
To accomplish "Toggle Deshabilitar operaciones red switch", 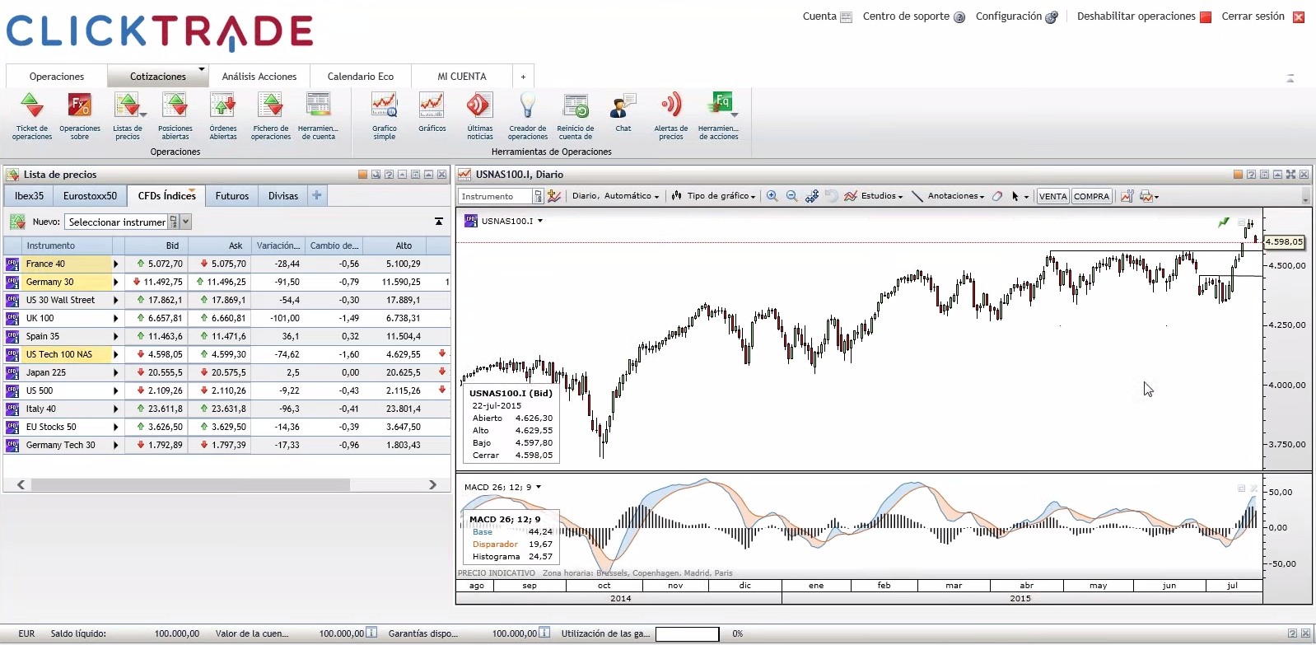I will 1206,17.
